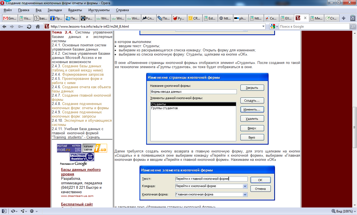Open link 'Экспертные и обучающиеся системы'
The height and width of the screenshot is (215, 357).
[82, 123]
